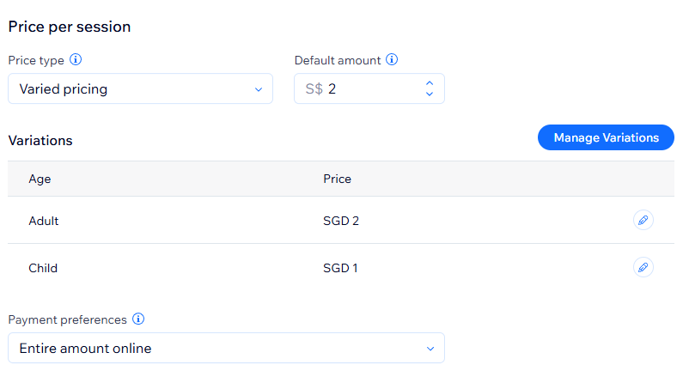This screenshot has height=383, width=683.
Task: Focus the Default amount input field
Action: [369, 88]
